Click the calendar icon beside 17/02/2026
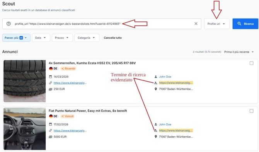Image resolution: width=259 pixels, height=152 pixels. point(50,125)
